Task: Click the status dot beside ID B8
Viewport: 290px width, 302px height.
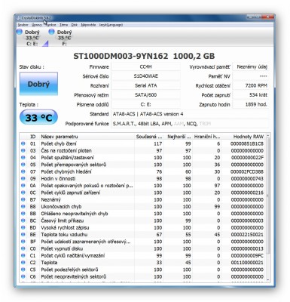Action: pyautogui.click(x=23, y=207)
